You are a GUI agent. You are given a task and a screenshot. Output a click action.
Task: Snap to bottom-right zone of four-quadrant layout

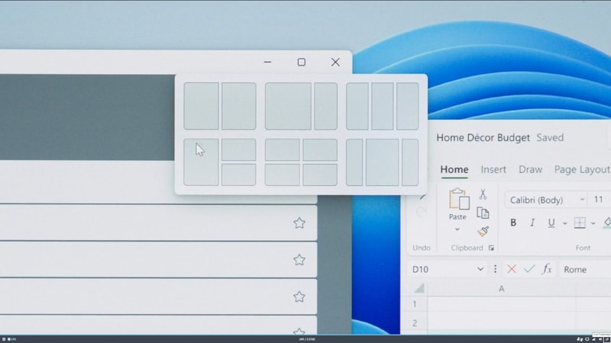[320, 175]
